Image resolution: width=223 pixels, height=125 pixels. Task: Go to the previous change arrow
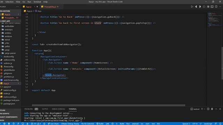(196, 7)
